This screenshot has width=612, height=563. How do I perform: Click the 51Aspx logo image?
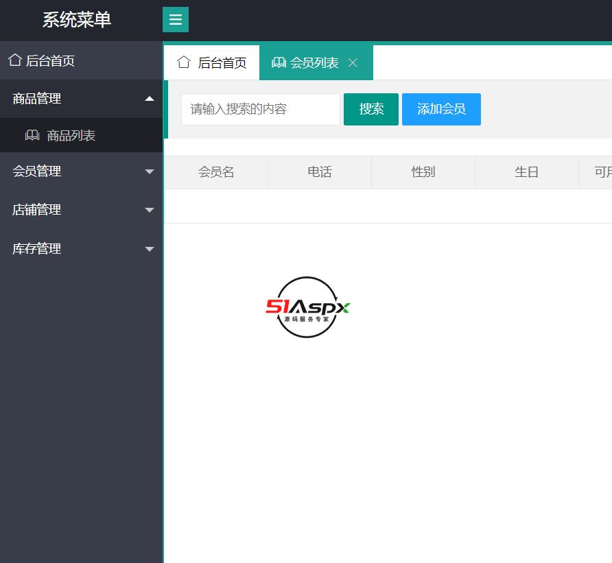[x=307, y=307]
